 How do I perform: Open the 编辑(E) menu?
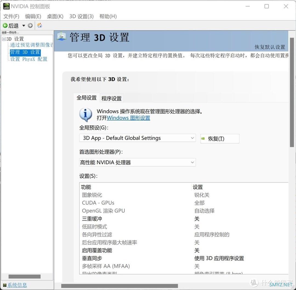click(33, 16)
